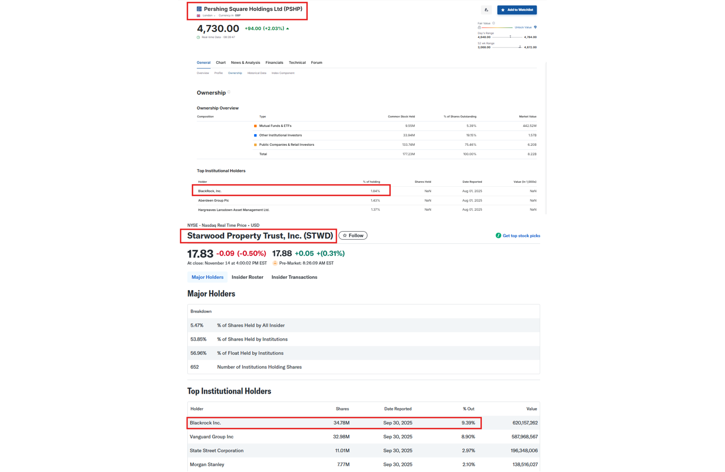Click the price alert bell icon
The image size is (725, 472).
(486, 10)
